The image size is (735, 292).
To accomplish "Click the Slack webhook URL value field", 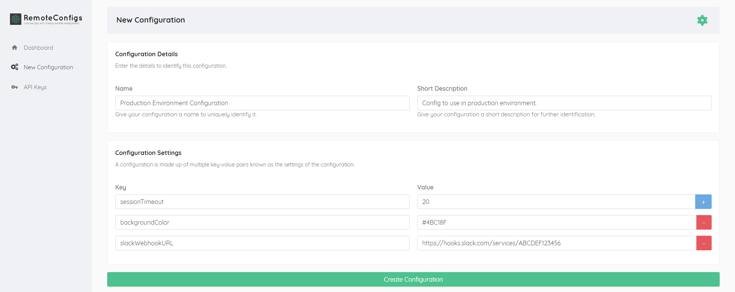I will [x=556, y=243].
